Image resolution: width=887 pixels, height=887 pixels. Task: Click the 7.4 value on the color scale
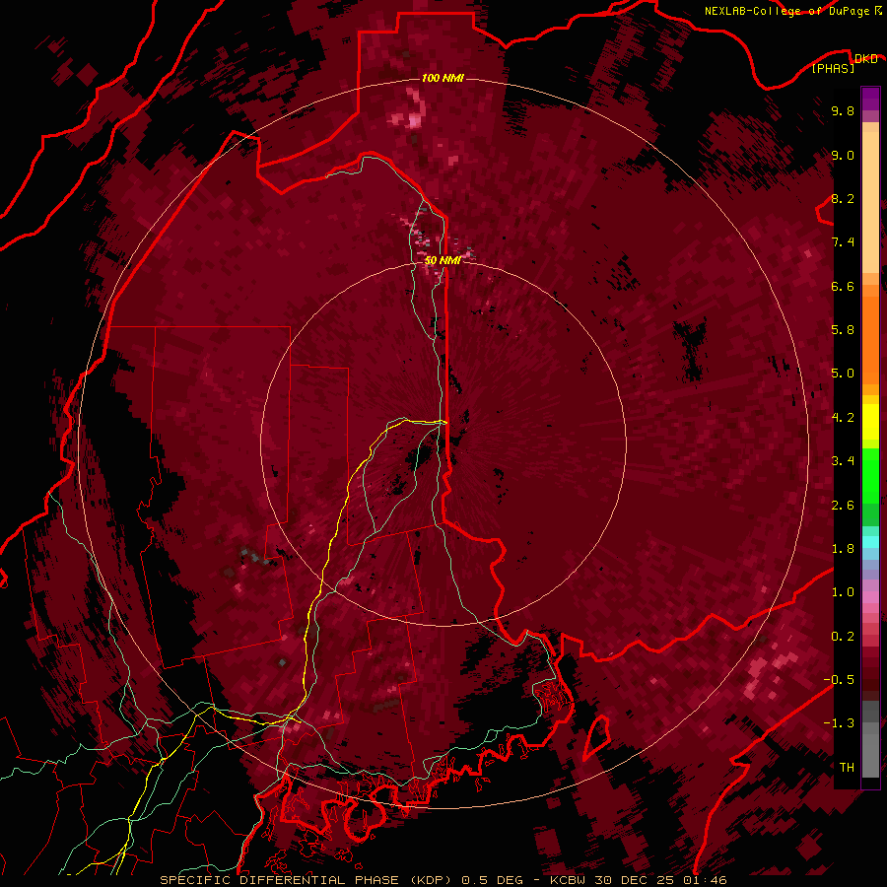click(843, 242)
